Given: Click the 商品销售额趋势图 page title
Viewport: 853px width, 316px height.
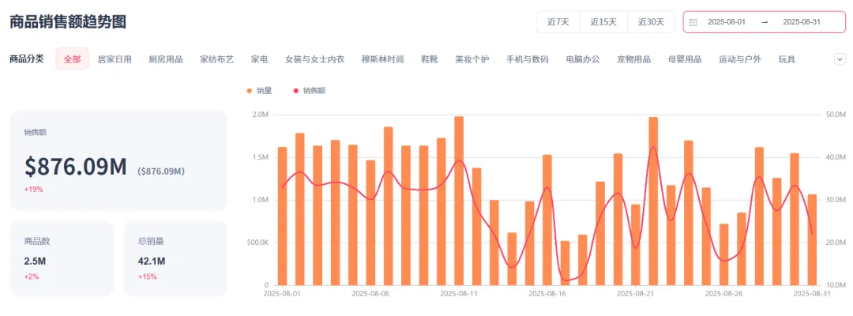Looking at the screenshot, I should 68,22.
